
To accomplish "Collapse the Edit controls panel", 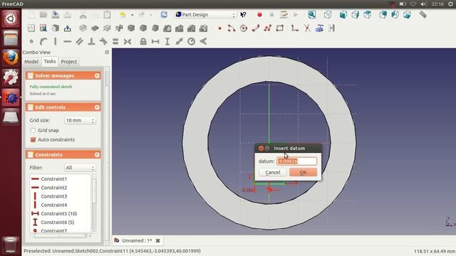I will (x=97, y=107).
